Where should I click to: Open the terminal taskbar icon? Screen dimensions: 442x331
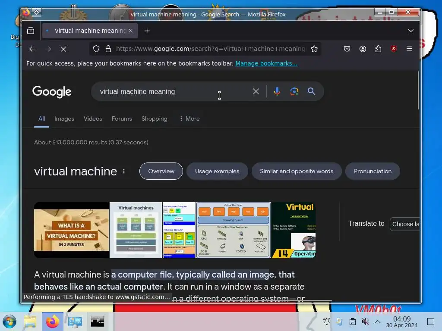(x=97, y=321)
